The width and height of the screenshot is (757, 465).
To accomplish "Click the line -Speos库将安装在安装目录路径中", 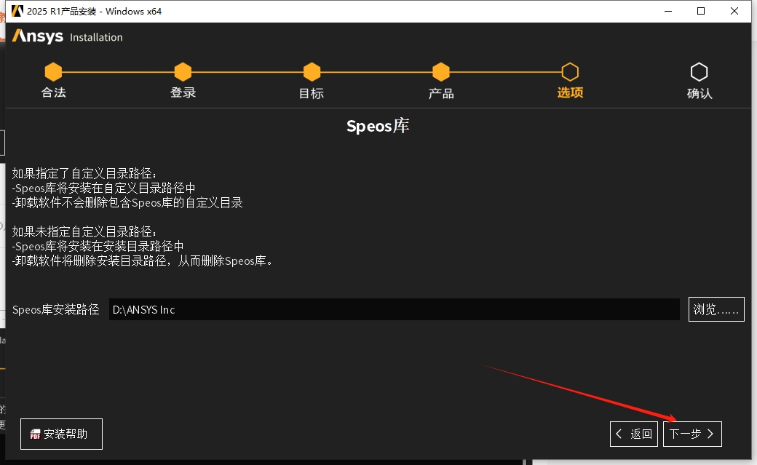I will pos(98,246).
